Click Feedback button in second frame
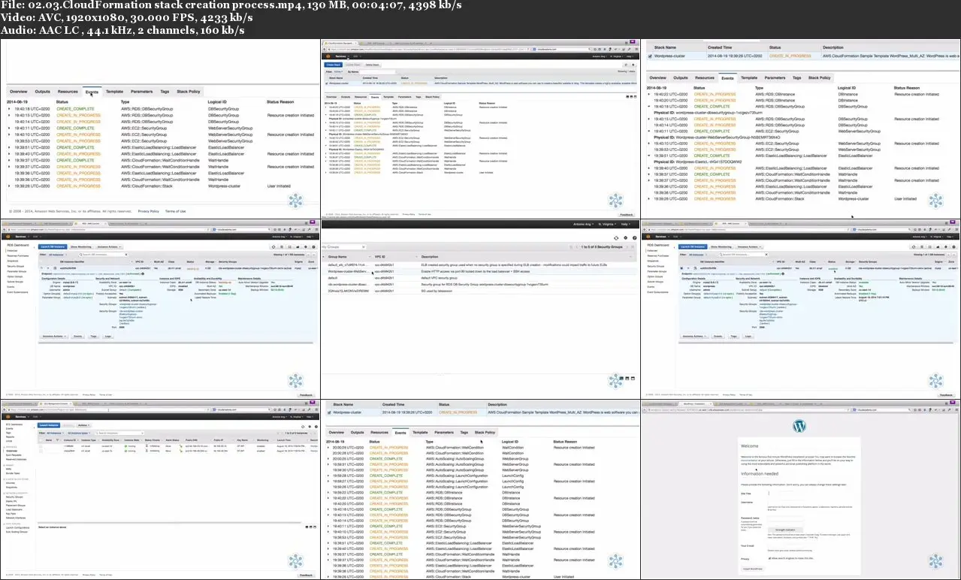 [626, 215]
